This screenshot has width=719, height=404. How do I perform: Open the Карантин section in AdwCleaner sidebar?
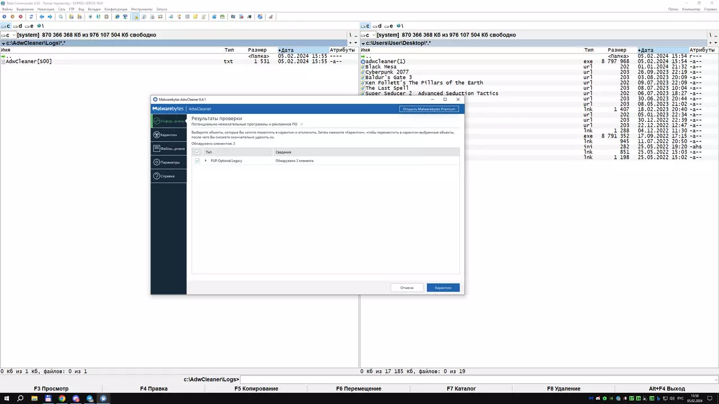point(169,135)
